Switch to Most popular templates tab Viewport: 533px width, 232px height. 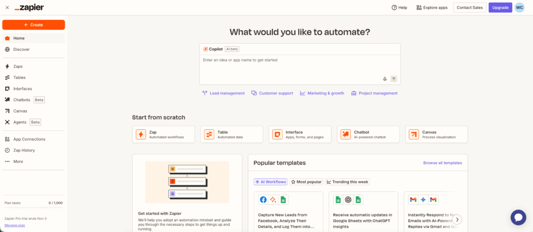[x=306, y=182]
